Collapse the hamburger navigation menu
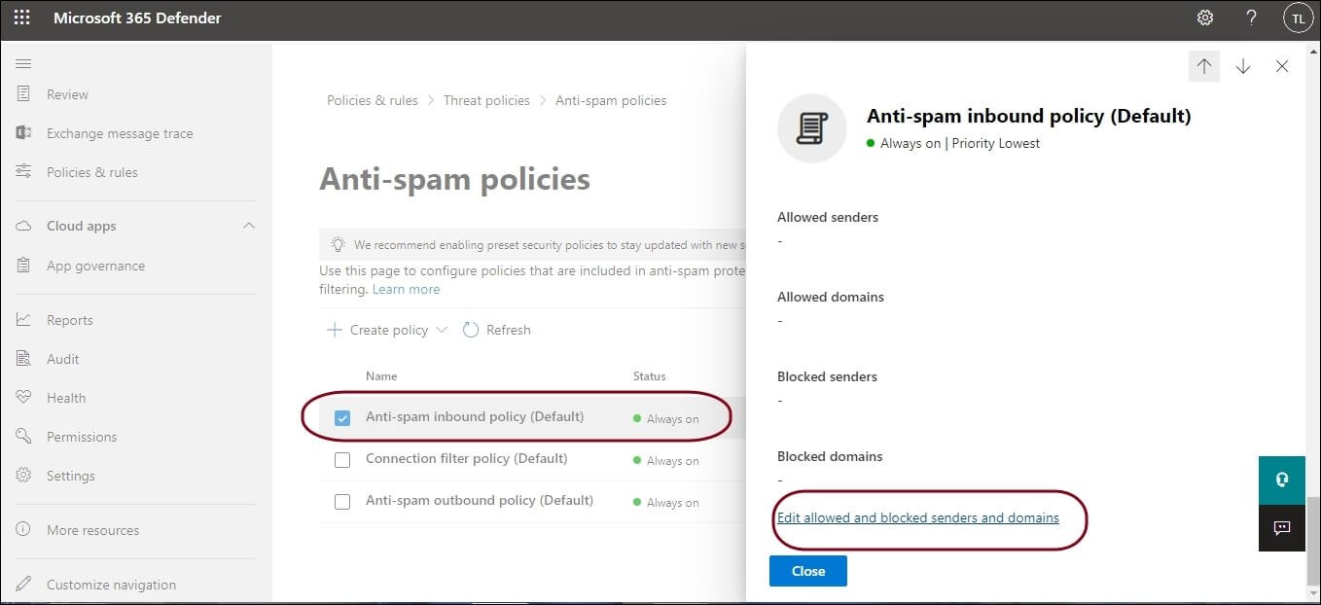Image resolution: width=1321 pixels, height=605 pixels. (x=23, y=63)
